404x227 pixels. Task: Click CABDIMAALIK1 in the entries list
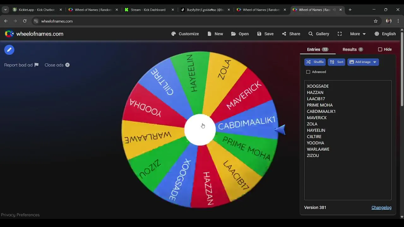coord(321,111)
